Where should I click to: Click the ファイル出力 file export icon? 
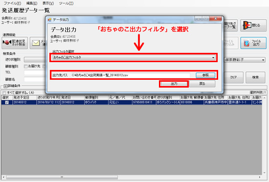pyautogui.click(x=247, y=43)
